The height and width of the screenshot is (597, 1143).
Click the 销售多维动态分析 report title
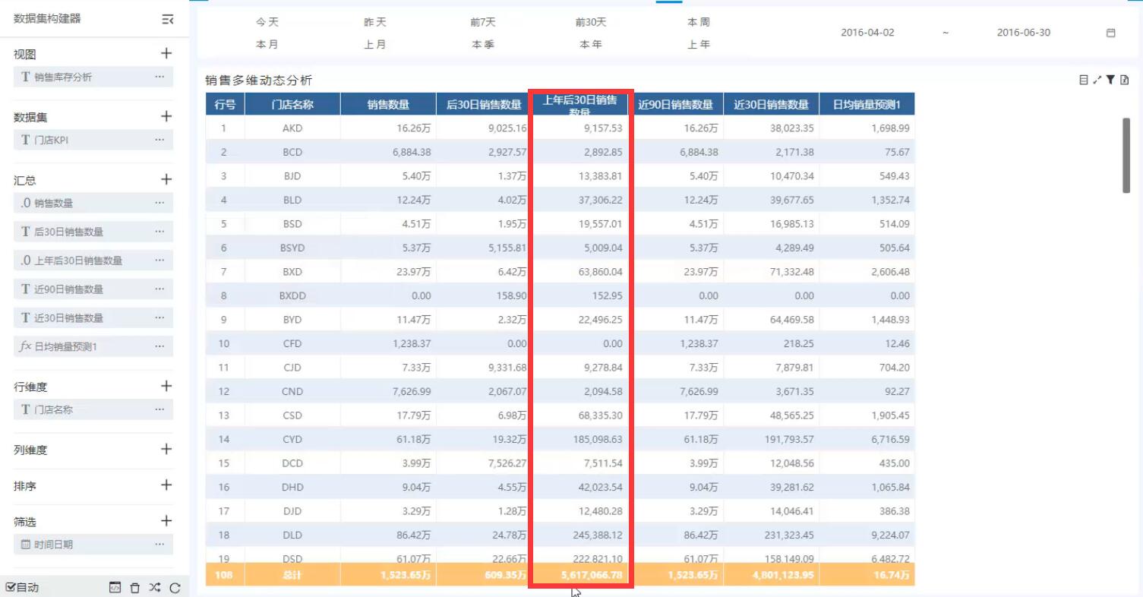[x=259, y=81]
